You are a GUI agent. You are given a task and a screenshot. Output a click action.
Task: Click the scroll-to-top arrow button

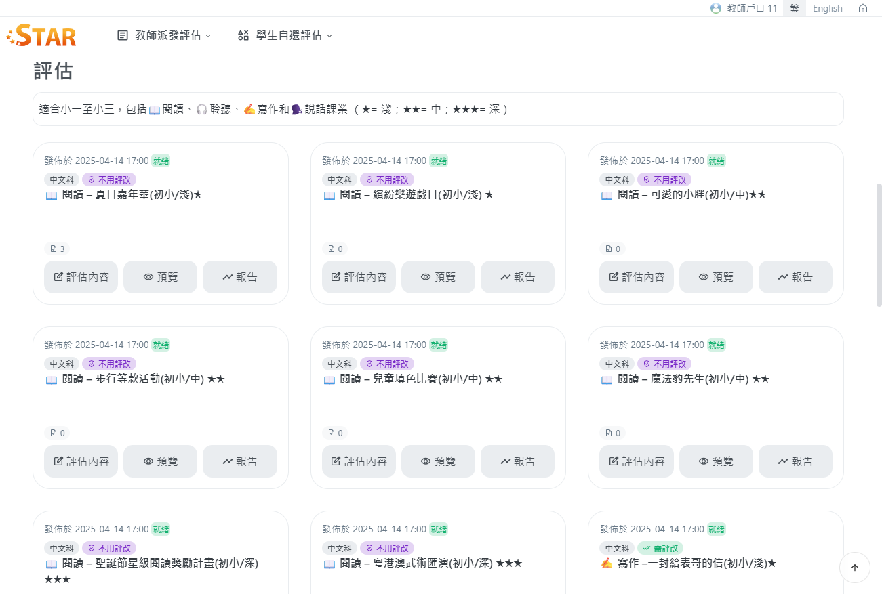[x=854, y=568]
